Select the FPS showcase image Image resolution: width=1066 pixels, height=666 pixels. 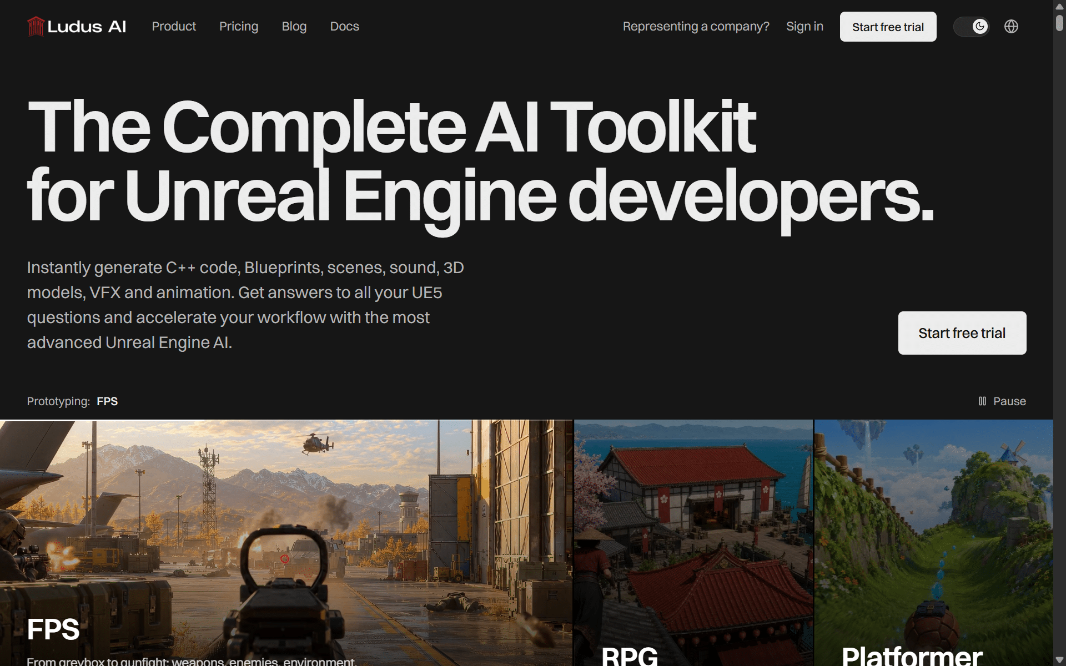pos(286,543)
